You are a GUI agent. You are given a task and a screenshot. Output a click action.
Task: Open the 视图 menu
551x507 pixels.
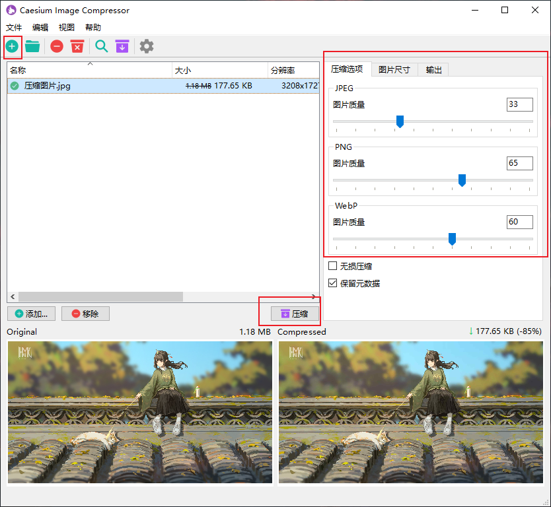[67, 27]
